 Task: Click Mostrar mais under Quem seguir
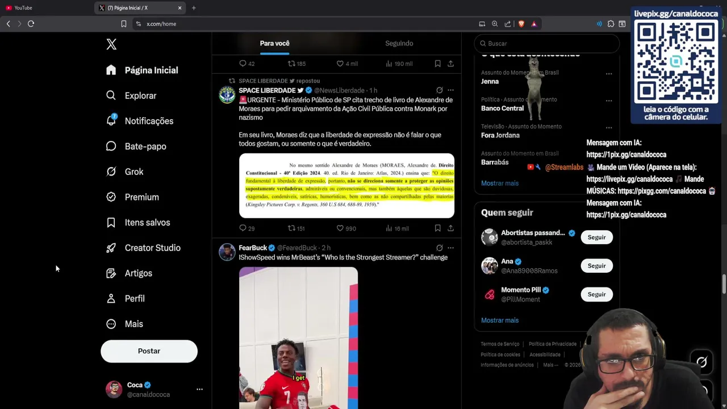(500, 320)
